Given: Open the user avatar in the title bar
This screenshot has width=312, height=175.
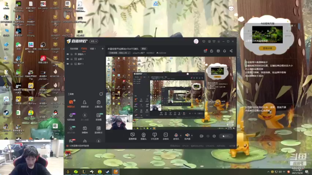Looking at the screenshot, I should [196, 41].
